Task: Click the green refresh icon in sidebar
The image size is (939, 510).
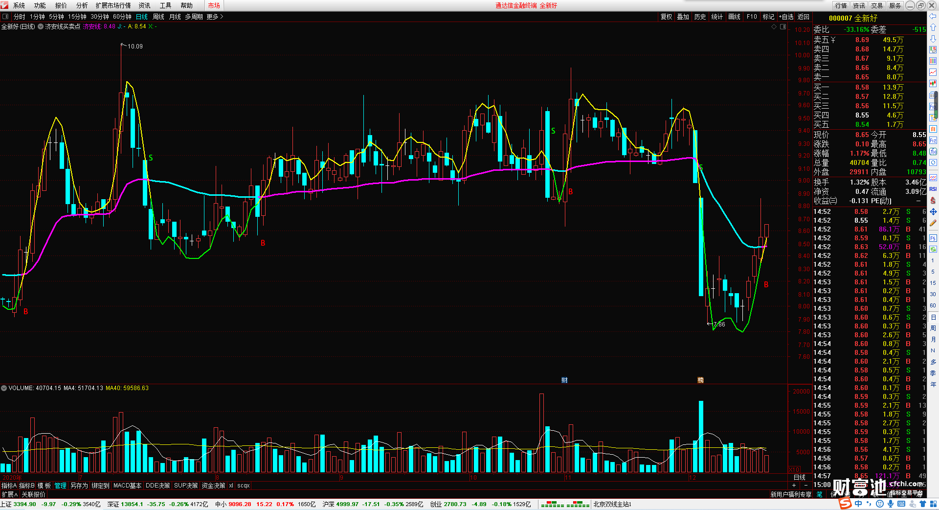Action: tap(933, 249)
